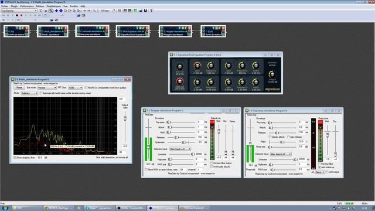Click the Equalizer low cut knob

(180, 66)
